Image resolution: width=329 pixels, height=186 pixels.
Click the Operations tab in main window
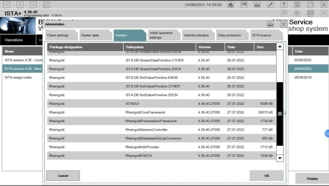click(18, 40)
